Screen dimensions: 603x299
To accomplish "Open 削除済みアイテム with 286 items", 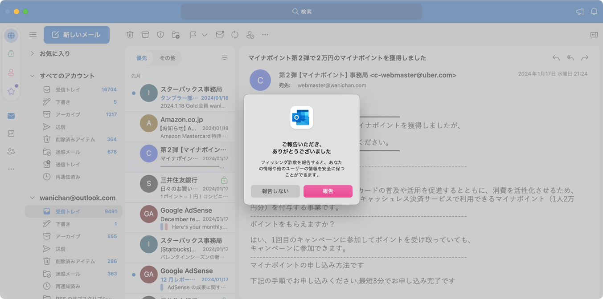I will [x=74, y=261].
